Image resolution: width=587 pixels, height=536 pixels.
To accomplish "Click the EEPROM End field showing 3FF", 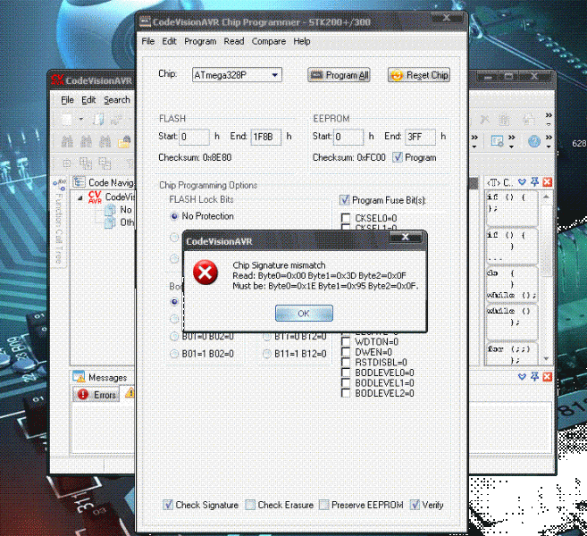I will click(x=421, y=137).
